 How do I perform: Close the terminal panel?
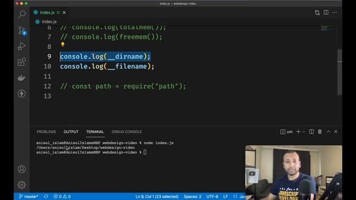pyautogui.click(x=336, y=132)
